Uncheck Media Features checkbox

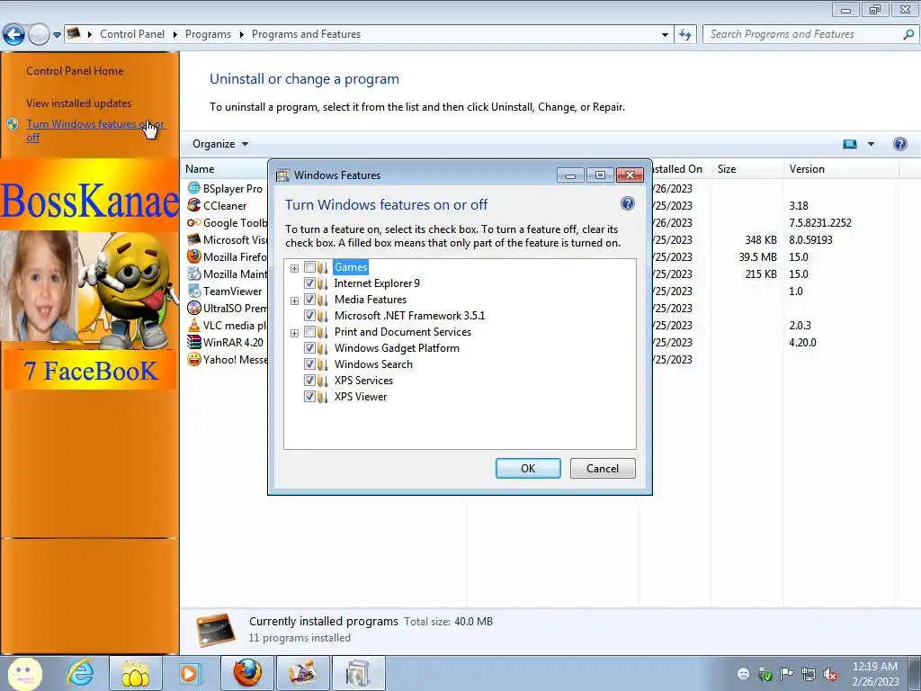(x=309, y=299)
